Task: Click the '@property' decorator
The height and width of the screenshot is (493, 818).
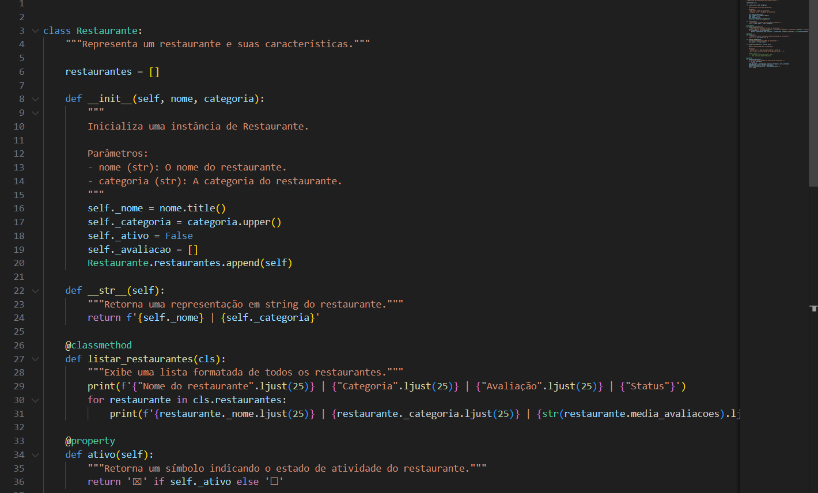Action: [x=90, y=441]
